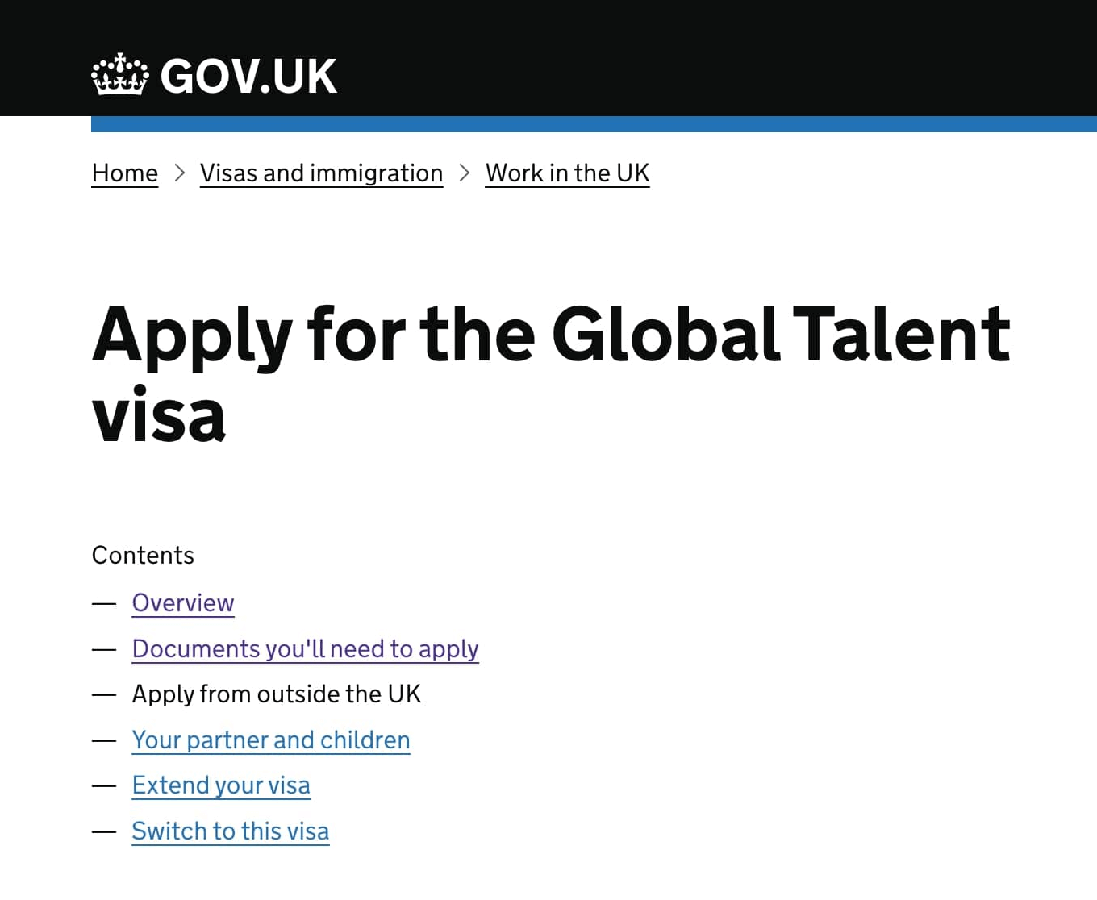Open the Home breadcrumb link
The height and width of the screenshot is (900, 1097).
click(124, 173)
